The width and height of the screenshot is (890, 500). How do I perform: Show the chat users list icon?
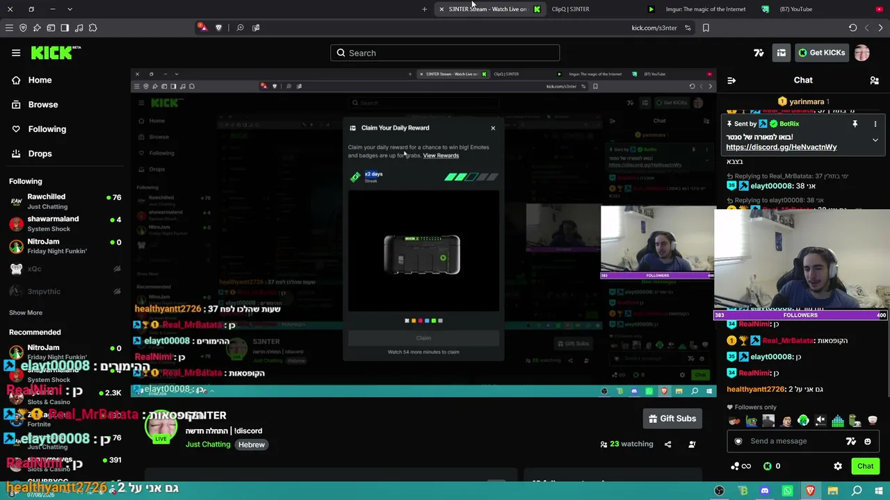[x=874, y=81]
